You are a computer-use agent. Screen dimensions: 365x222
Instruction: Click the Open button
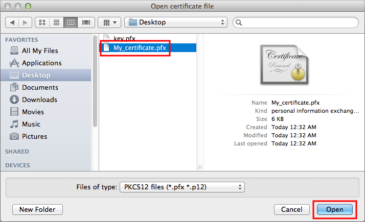click(334, 209)
